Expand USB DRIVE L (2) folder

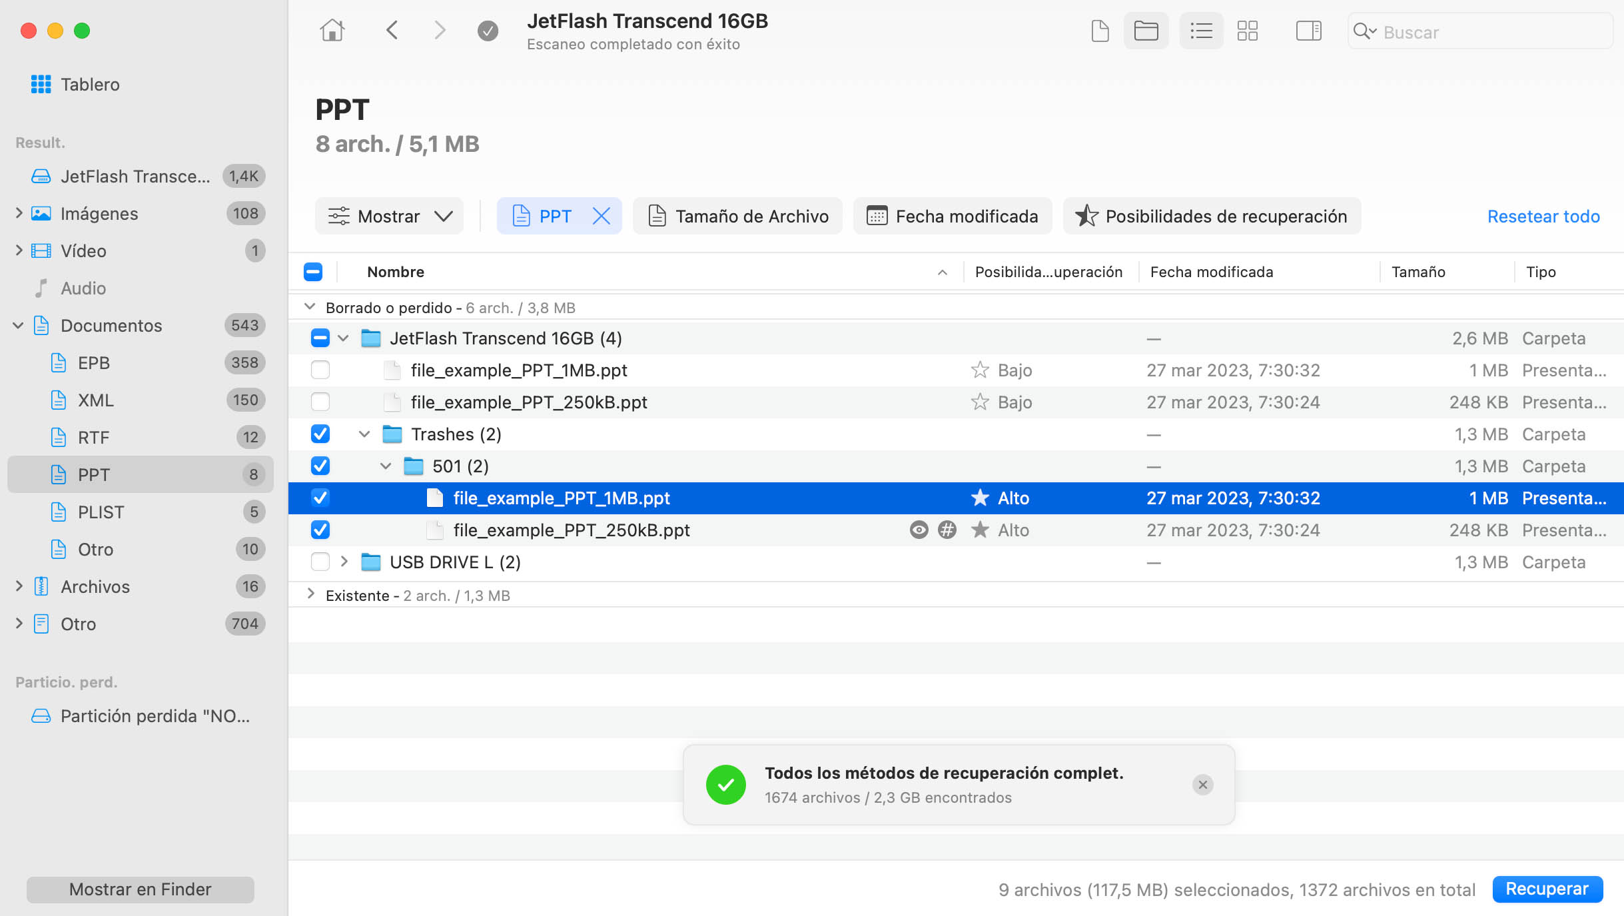click(344, 562)
